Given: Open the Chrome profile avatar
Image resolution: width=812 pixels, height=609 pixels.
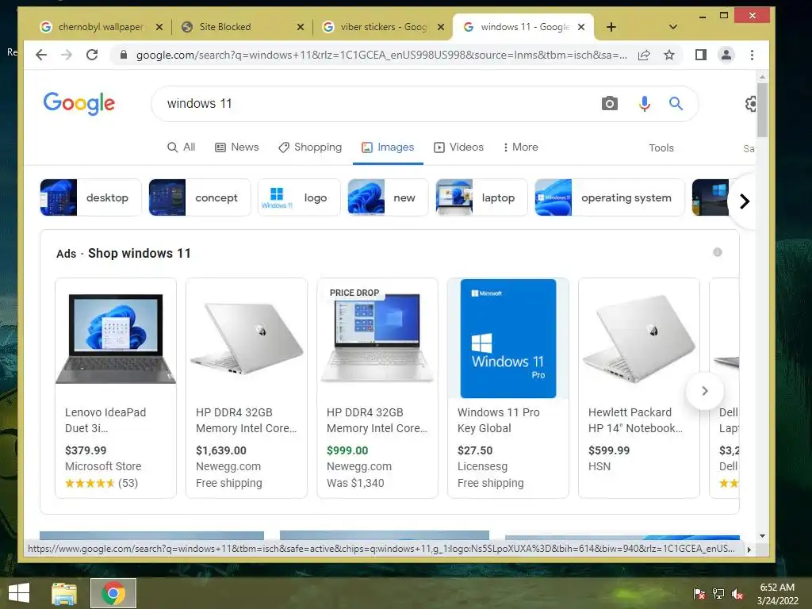Looking at the screenshot, I should [x=726, y=55].
